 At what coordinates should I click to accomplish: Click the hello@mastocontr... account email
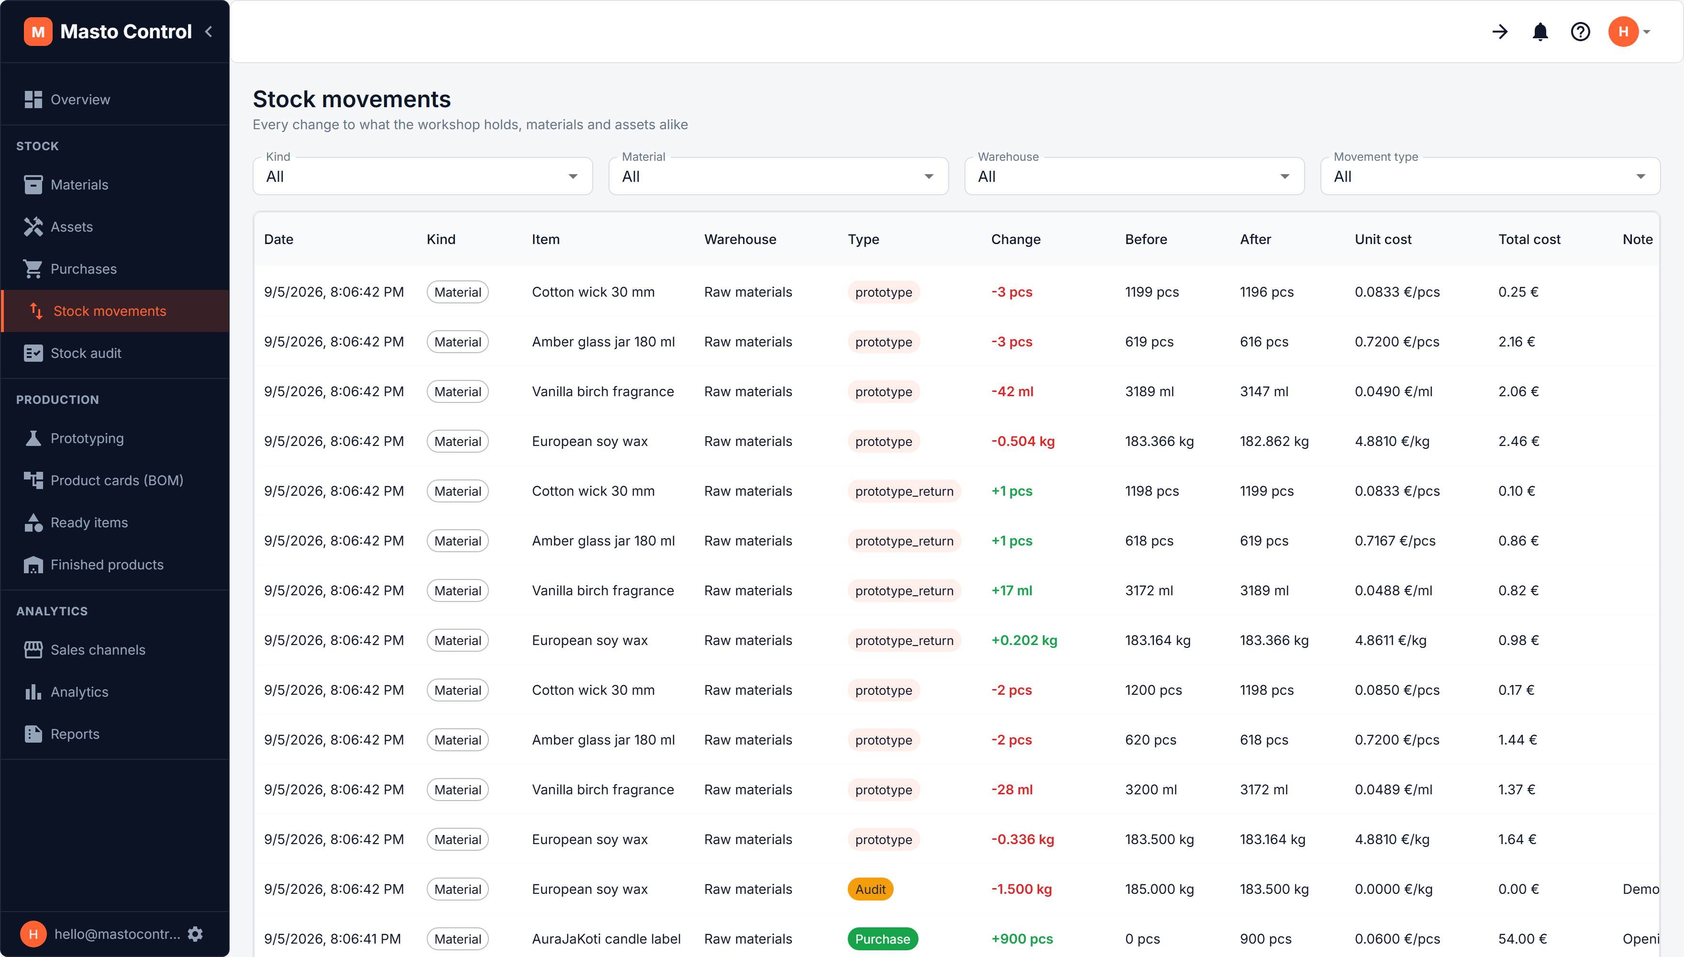tap(117, 934)
